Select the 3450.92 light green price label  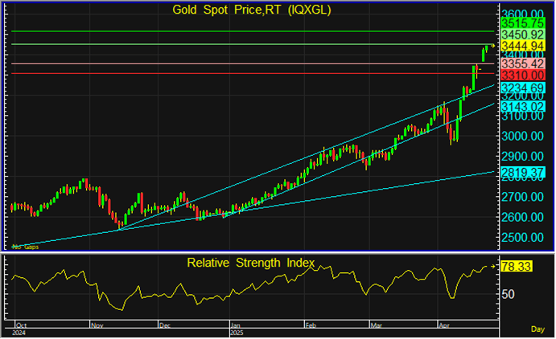point(523,35)
